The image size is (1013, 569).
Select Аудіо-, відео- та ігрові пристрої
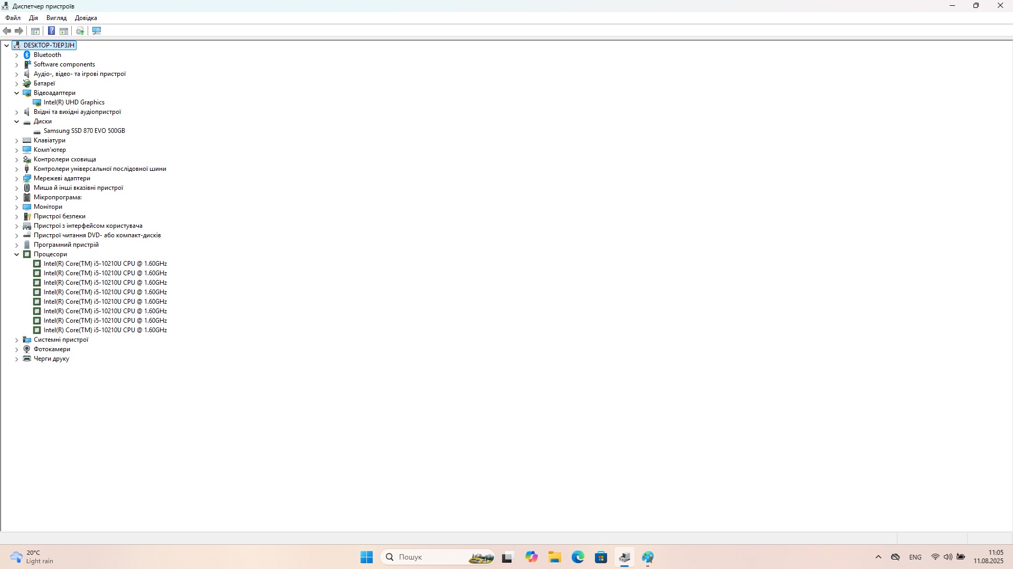click(80, 74)
